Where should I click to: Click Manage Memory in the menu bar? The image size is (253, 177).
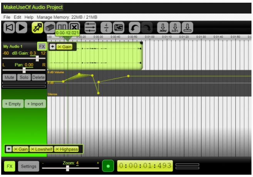pyautogui.click(x=67, y=17)
